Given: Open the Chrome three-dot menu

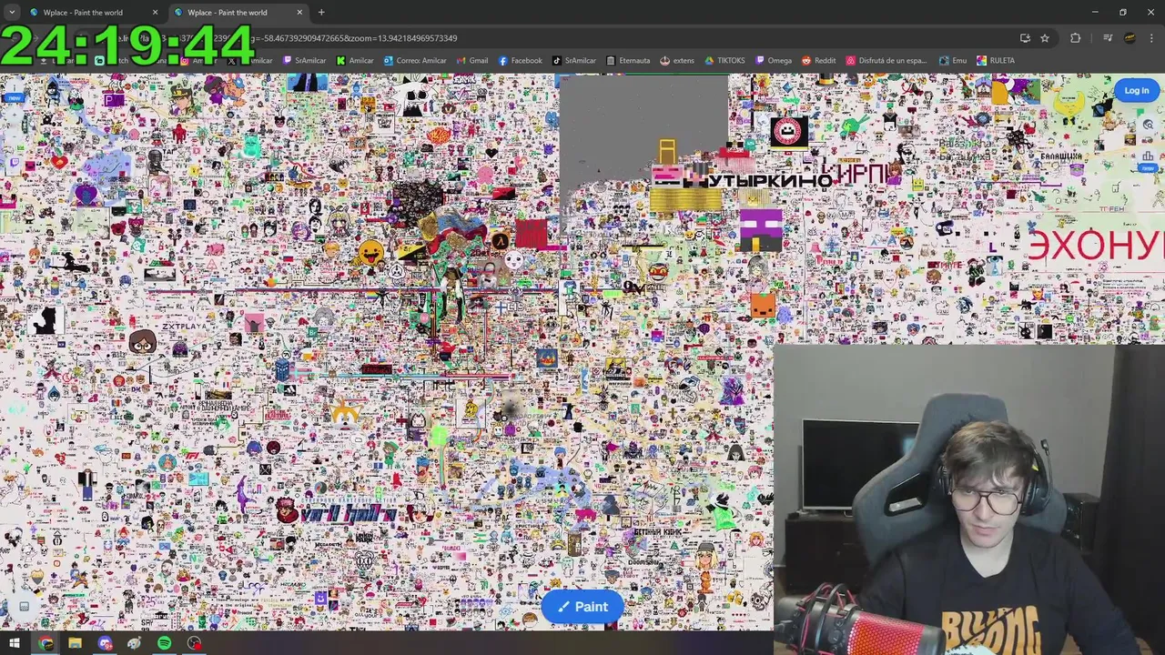Looking at the screenshot, I should pos(1151,38).
